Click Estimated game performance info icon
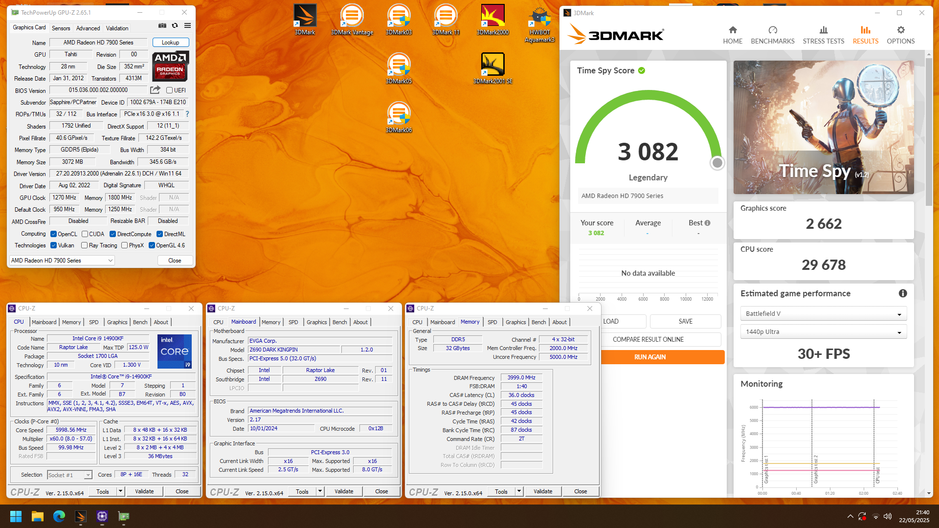This screenshot has height=528, width=939. click(x=903, y=293)
